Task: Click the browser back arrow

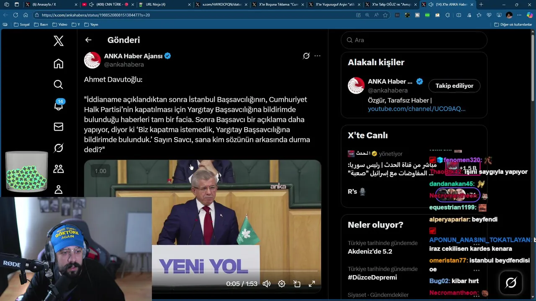Action: click(5, 15)
